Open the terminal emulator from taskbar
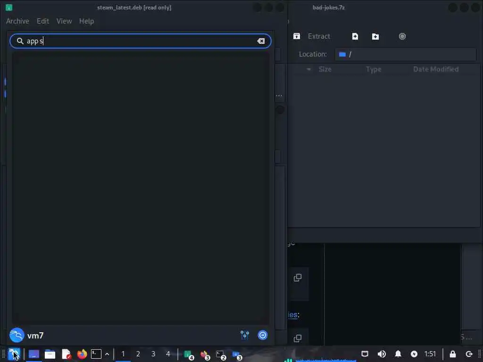483x362 pixels. [96, 354]
